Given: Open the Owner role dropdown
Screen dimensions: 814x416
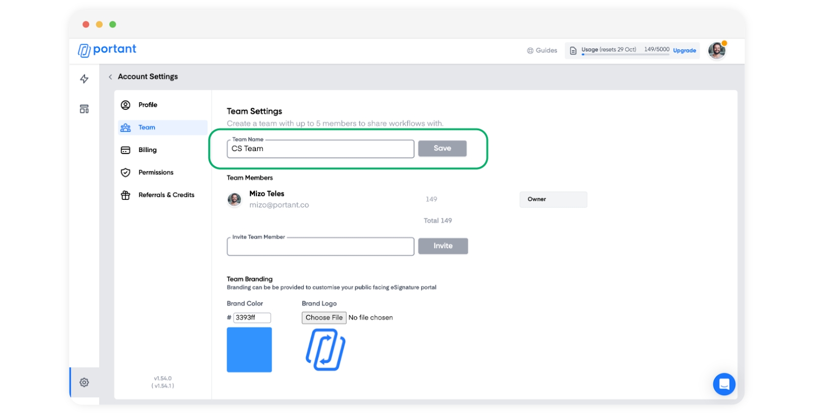Looking at the screenshot, I should (553, 199).
